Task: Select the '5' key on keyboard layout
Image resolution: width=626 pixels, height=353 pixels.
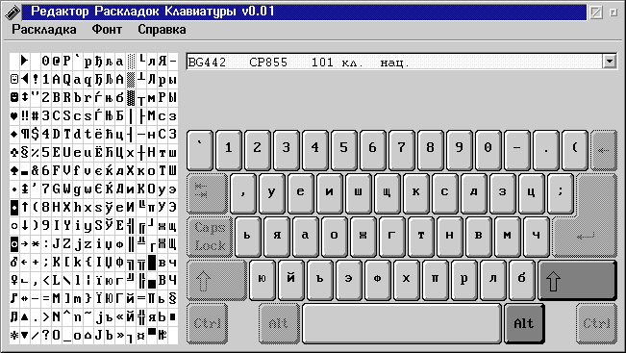Action: tap(343, 150)
